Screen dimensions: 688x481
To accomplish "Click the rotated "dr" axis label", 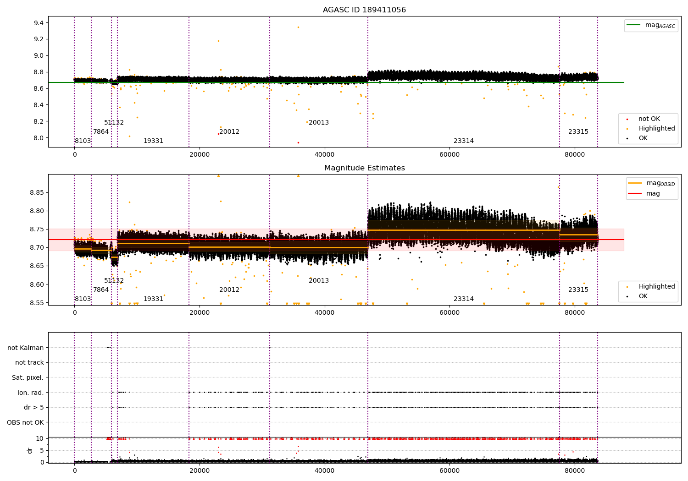I will 30,450.
